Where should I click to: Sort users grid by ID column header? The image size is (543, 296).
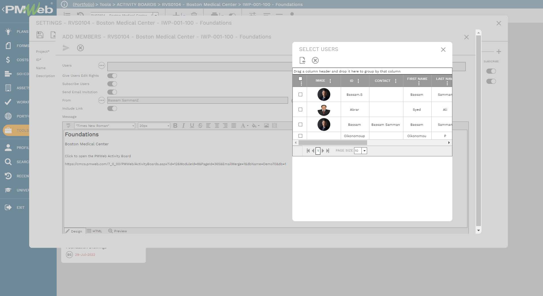(x=351, y=81)
